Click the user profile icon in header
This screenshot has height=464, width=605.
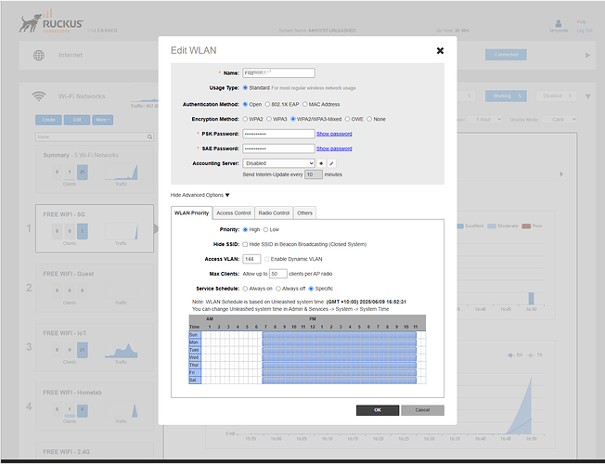point(557,20)
